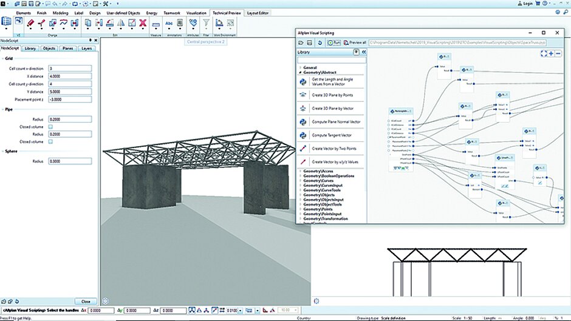The width and height of the screenshot is (571, 321).
Task: Fit the node graph to view icon
Action: click(543, 53)
